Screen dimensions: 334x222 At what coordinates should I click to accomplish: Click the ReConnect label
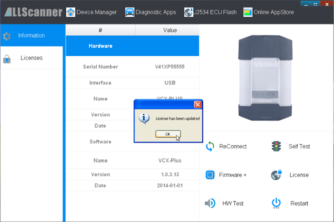(233, 146)
